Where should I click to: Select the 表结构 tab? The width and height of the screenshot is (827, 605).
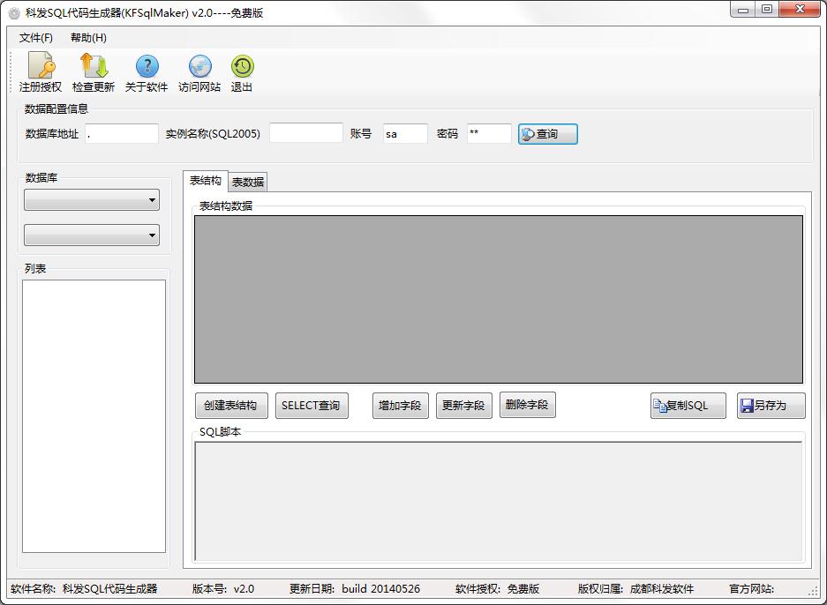point(206,181)
